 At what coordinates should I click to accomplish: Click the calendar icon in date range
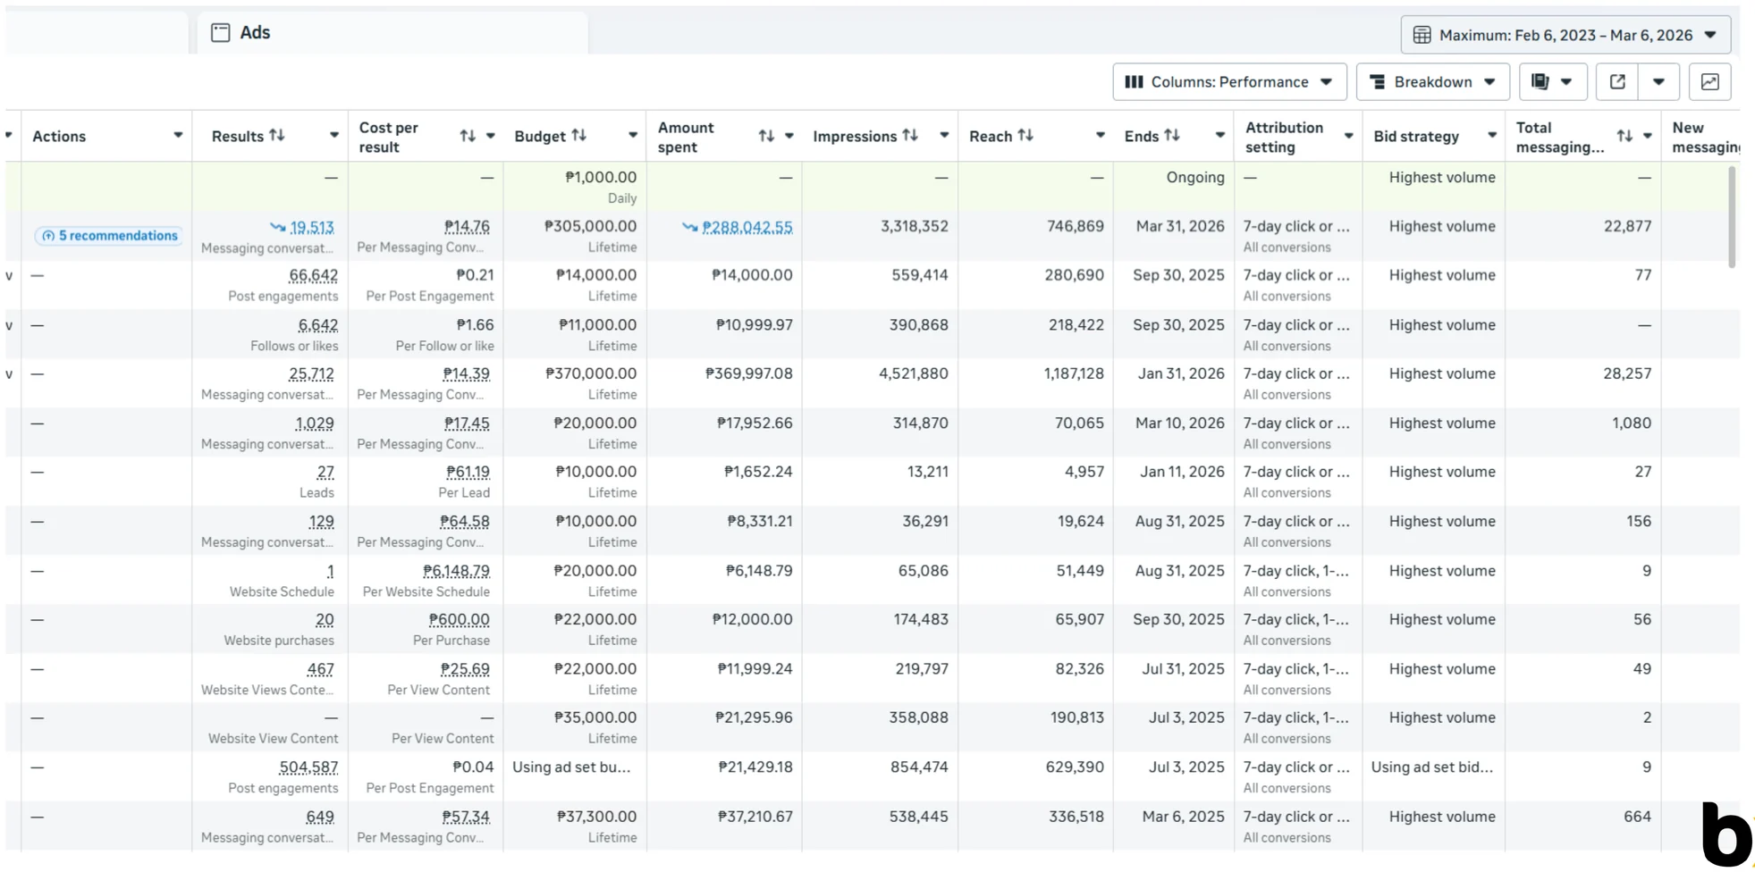(x=1422, y=35)
